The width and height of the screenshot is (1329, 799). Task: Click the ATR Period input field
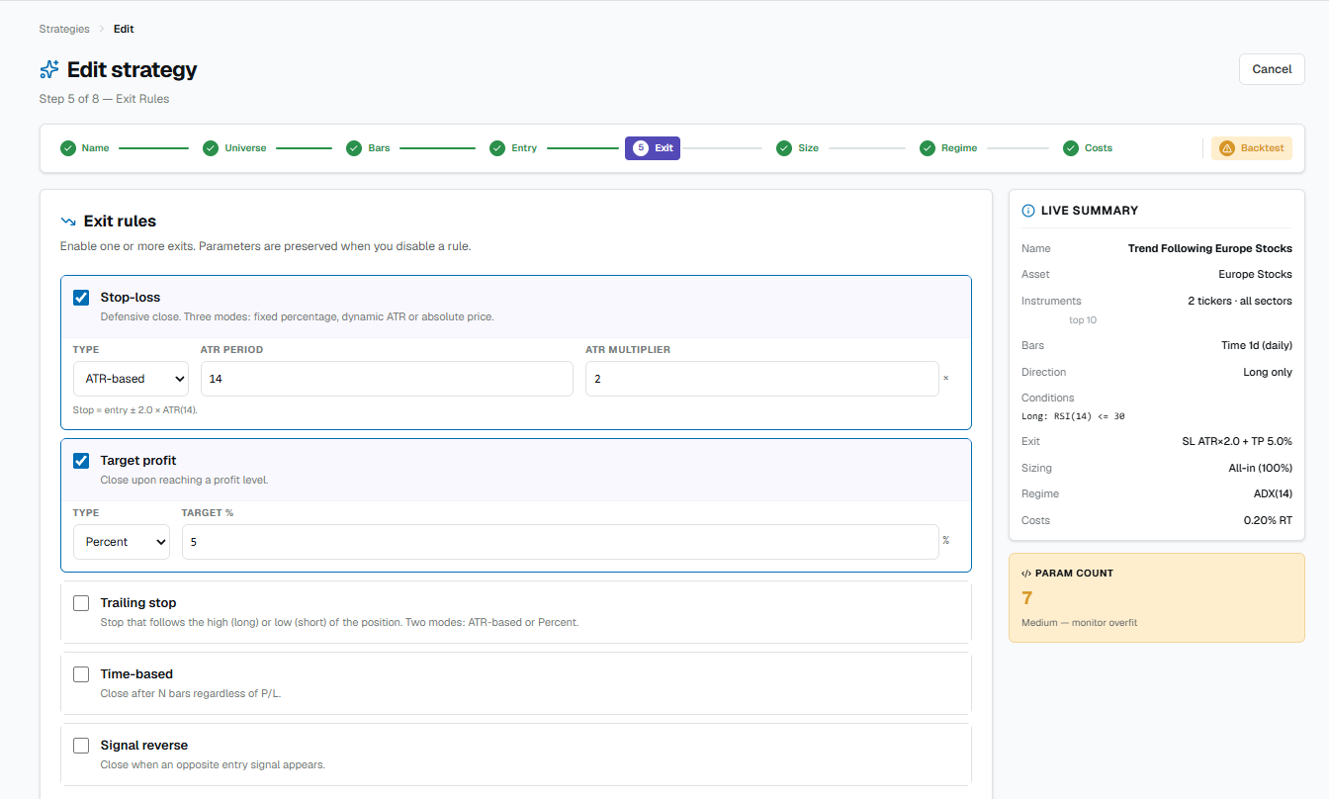[387, 379]
